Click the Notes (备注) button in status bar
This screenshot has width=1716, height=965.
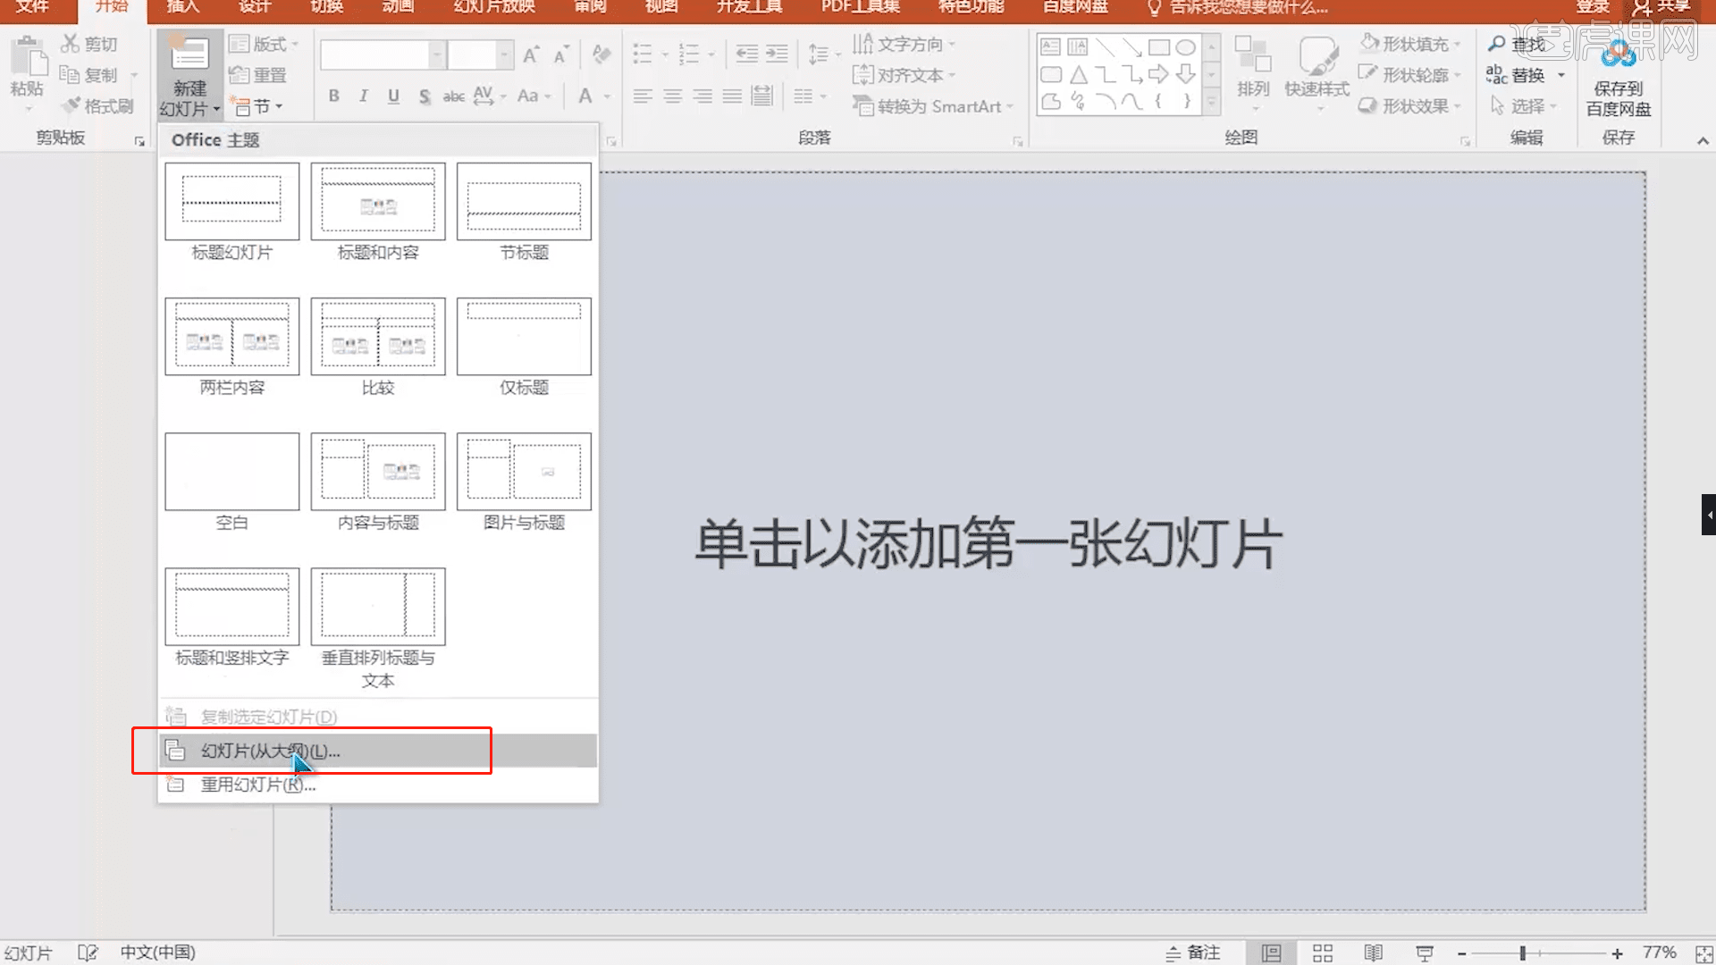(x=1193, y=953)
